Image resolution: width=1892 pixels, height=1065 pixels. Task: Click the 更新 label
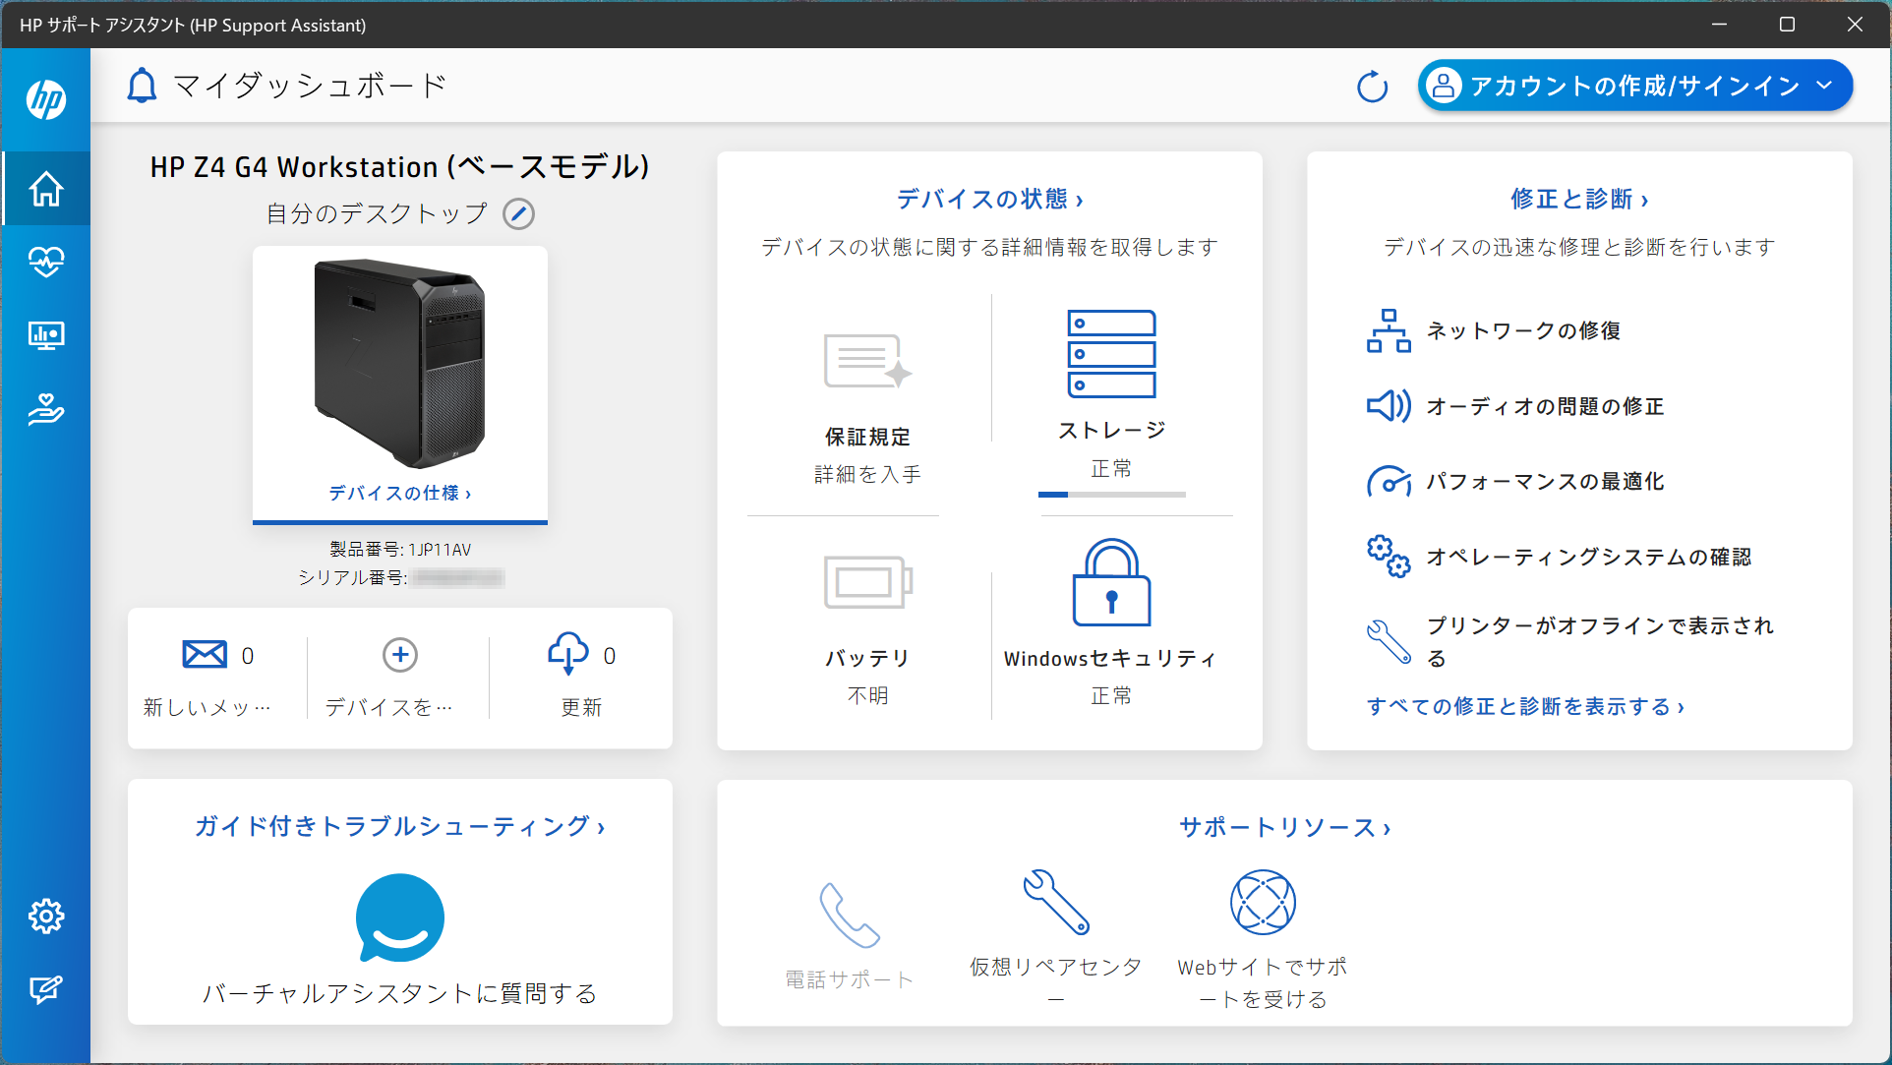tap(581, 707)
